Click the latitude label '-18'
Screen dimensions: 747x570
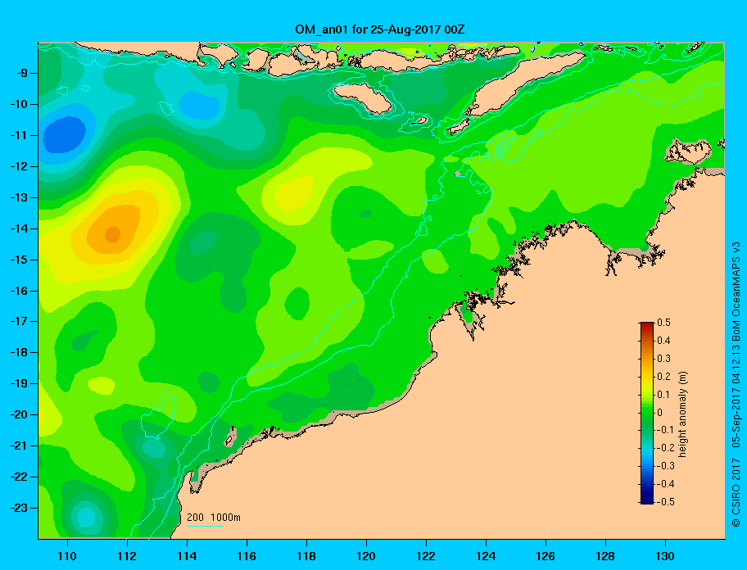tap(18, 353)
